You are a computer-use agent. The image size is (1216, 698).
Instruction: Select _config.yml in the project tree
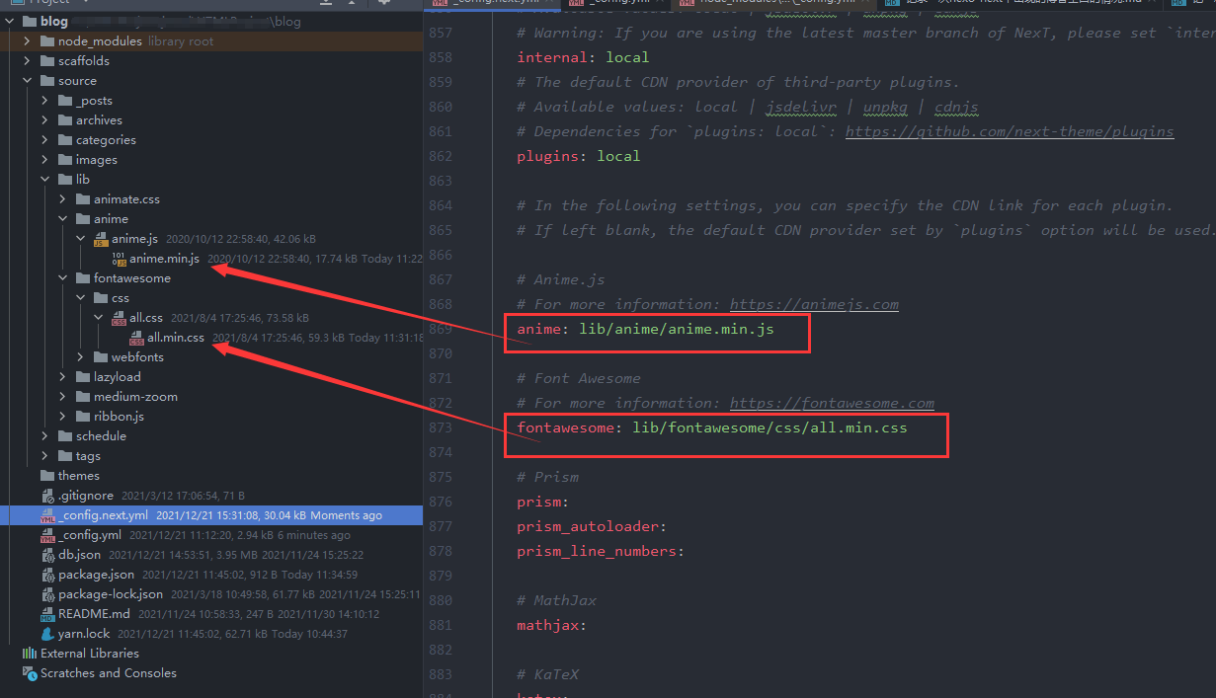[89, 535]
